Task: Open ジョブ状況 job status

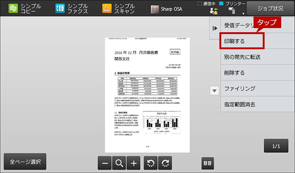Action: pos(270,8)
